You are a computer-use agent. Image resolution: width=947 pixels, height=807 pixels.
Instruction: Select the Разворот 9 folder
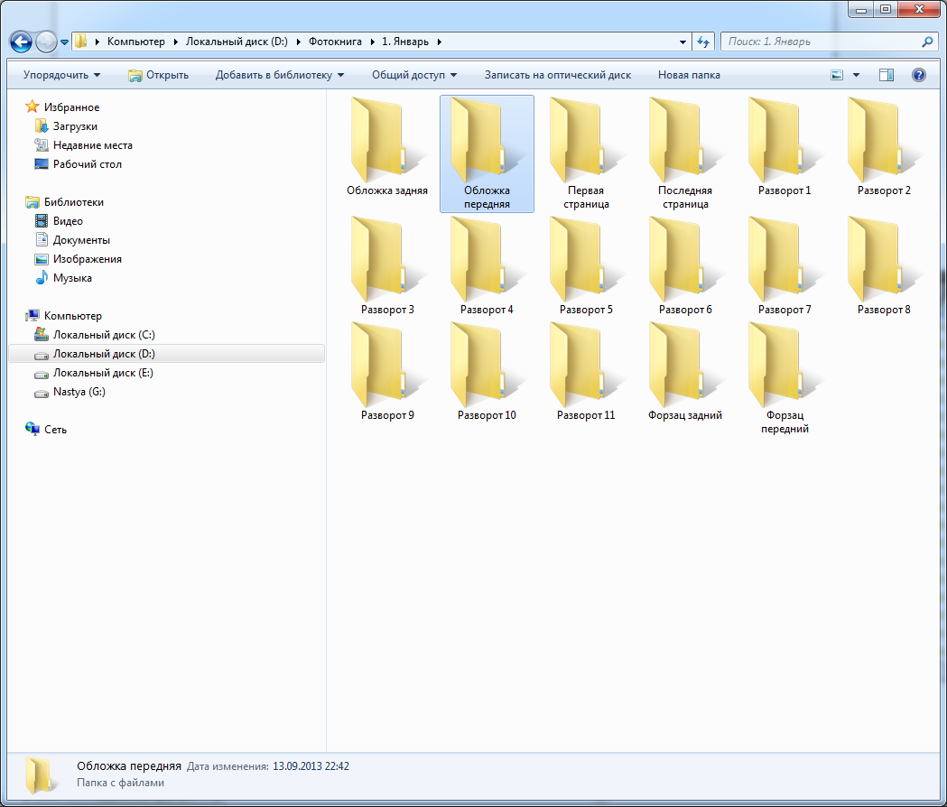coord(387,372)
